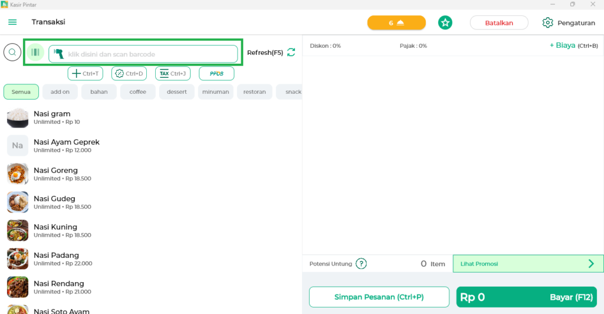Select the Semua category filter
Viewport: 604px width, 314px height.
[x=21, y=92]
